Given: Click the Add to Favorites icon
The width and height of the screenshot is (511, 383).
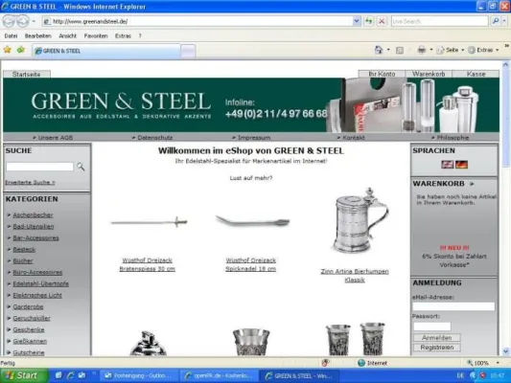Looking at the screenshot, I should tap(21, 50).
